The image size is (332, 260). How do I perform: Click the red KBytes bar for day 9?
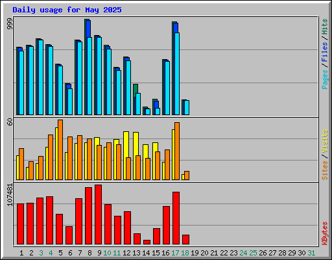[x=98, y=214]
